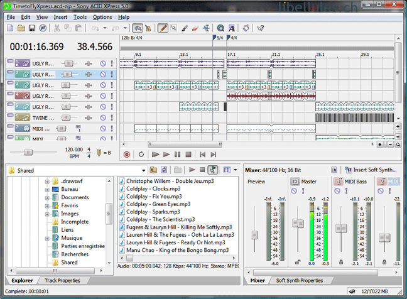The image size is (407, 299).
Task: Open the Edit menu
Action: point(25,17)
